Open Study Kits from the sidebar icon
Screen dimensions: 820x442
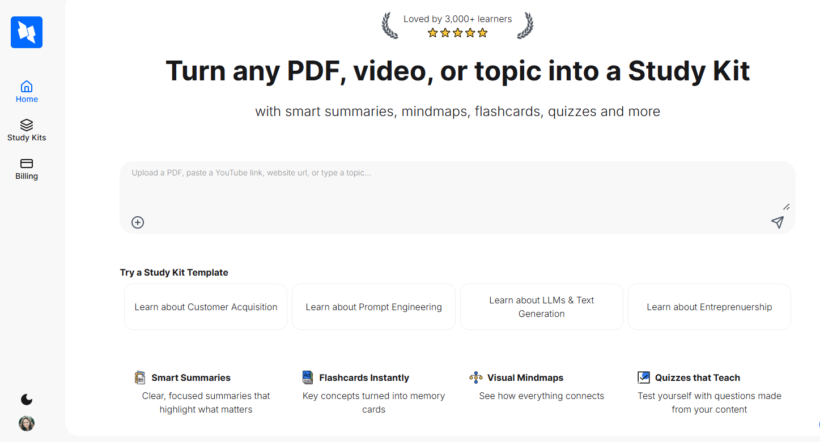point(27,126)
